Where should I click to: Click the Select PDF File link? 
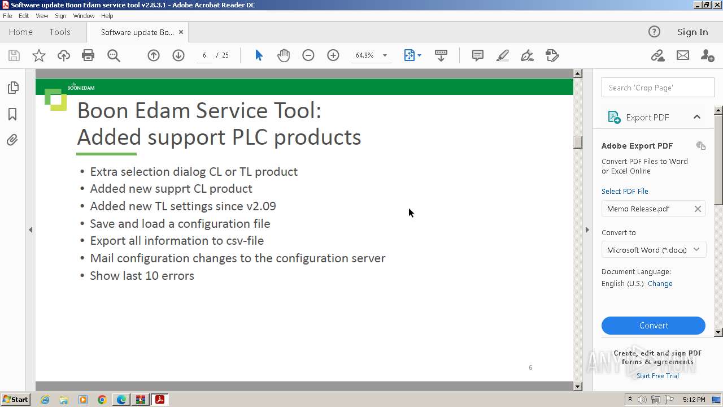point(625,191)
